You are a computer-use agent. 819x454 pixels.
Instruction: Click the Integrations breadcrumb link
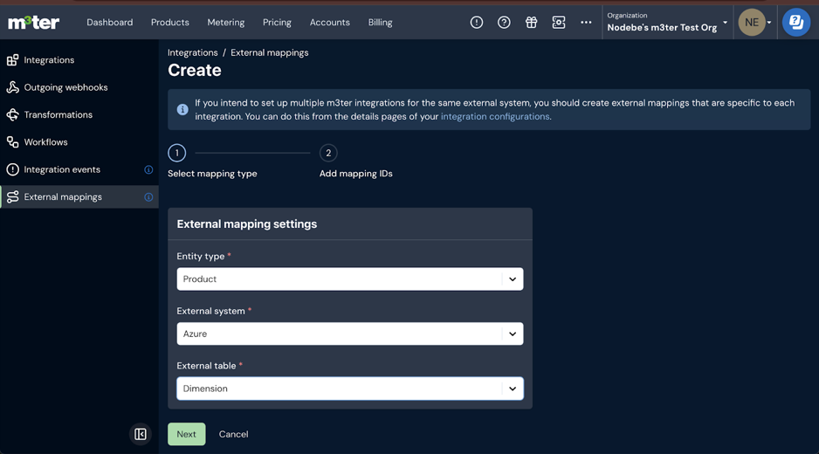coord(193,52)
